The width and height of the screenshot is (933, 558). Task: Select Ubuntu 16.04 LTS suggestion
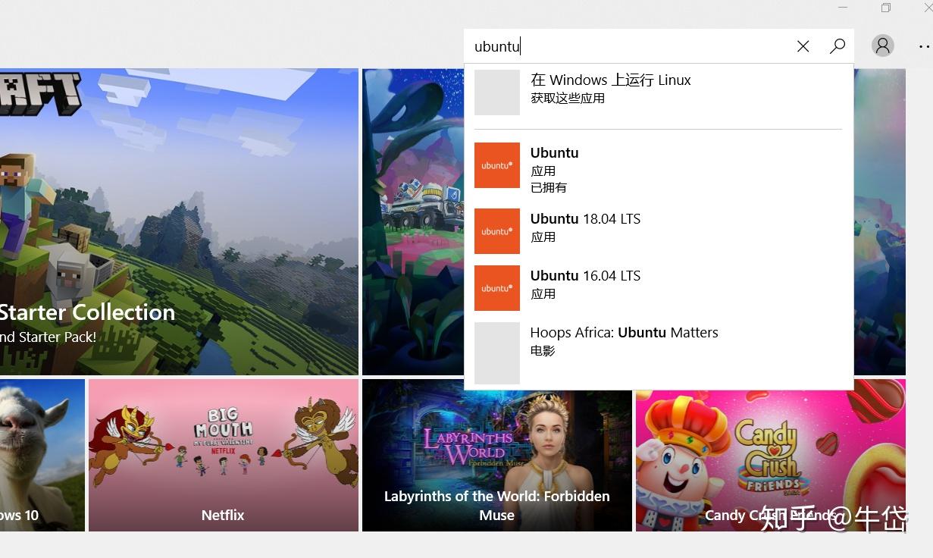[659, 288]
